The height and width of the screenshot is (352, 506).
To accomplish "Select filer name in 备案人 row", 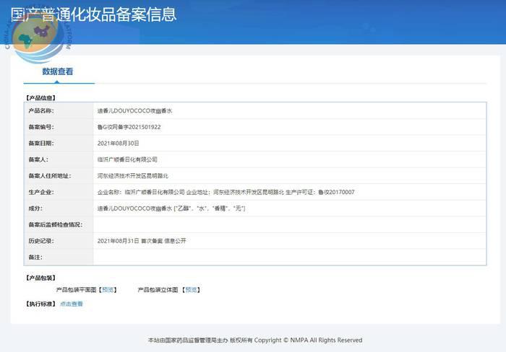I will (127, 159).
